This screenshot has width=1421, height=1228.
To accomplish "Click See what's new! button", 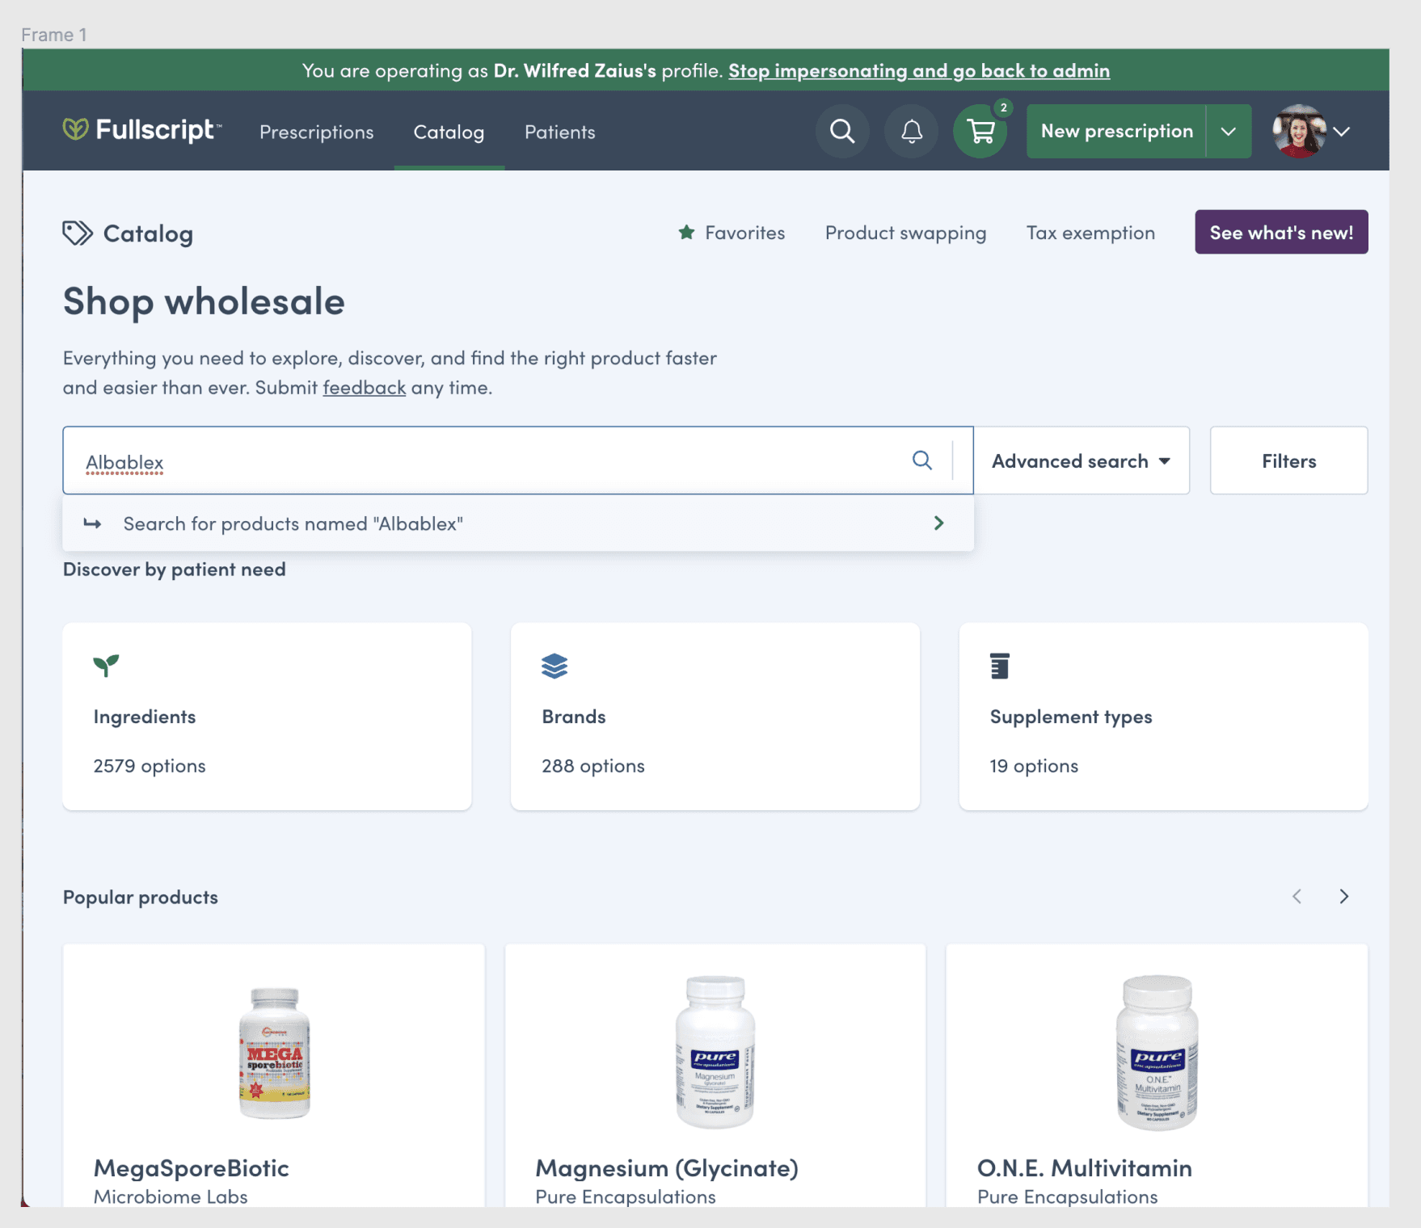I will [x=1281, y=232].
